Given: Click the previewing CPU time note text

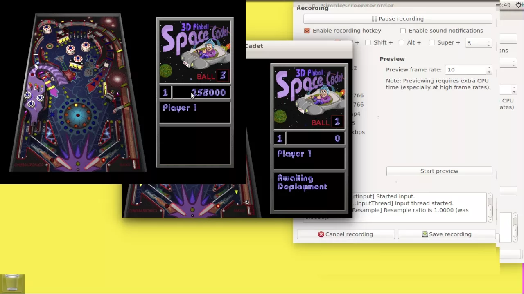Looking at the screenshot, I should [438, 84].
